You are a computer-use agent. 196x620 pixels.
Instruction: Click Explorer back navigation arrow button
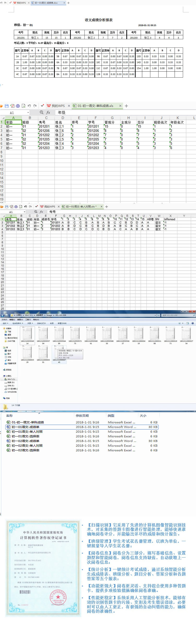(3, 315)
